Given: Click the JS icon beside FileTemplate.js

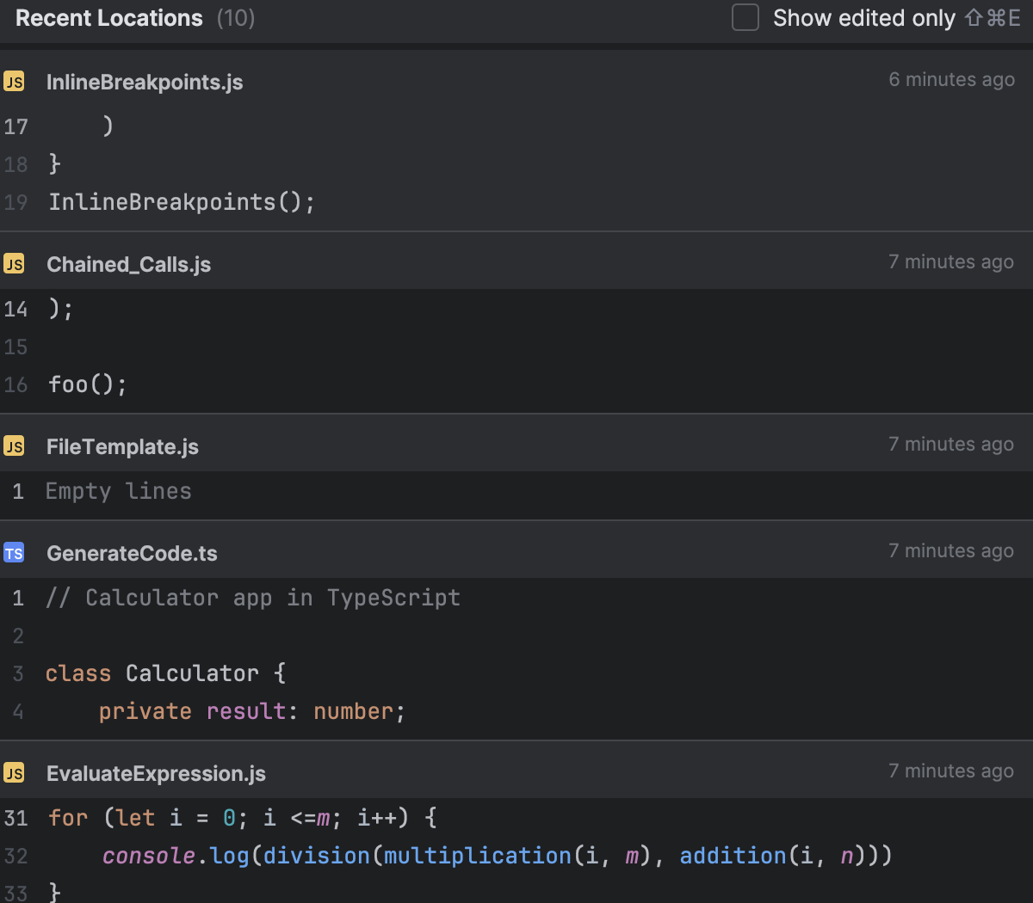Looking at the screenshot, I should 15,446.
